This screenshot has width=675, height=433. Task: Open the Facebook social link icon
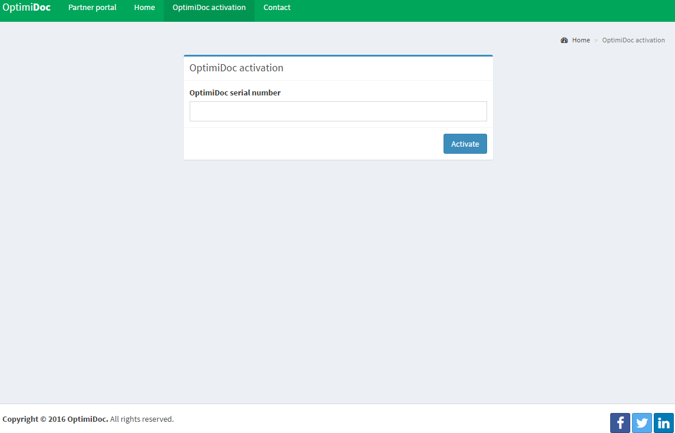point(620,423)
